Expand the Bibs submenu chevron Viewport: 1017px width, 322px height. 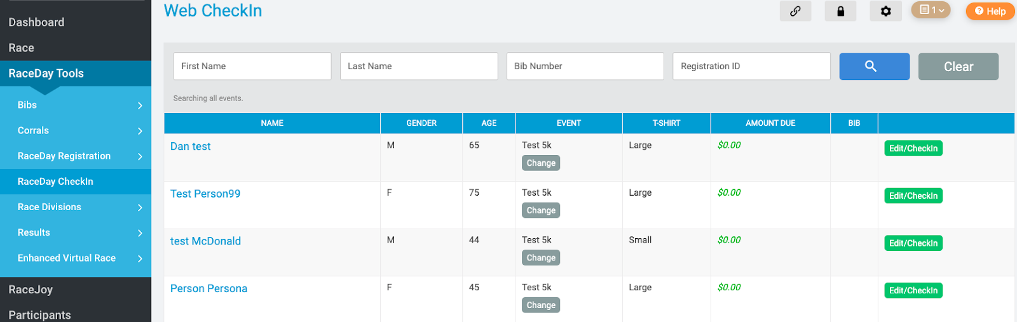click(140, 105)
